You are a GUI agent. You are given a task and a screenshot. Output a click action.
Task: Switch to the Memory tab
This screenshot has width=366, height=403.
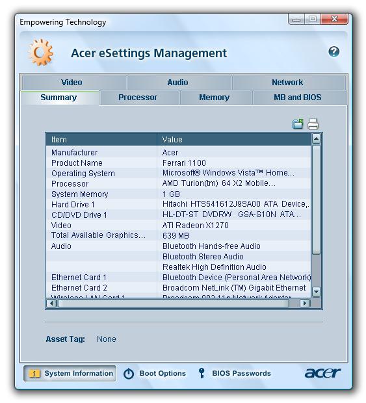pyautogui.click(x=216, y=97)
